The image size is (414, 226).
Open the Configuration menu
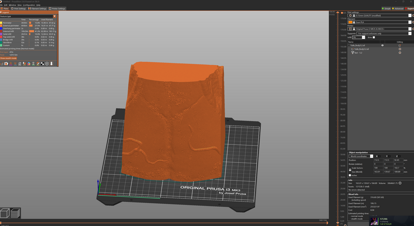pyautogui.click(x=29, y=5)
